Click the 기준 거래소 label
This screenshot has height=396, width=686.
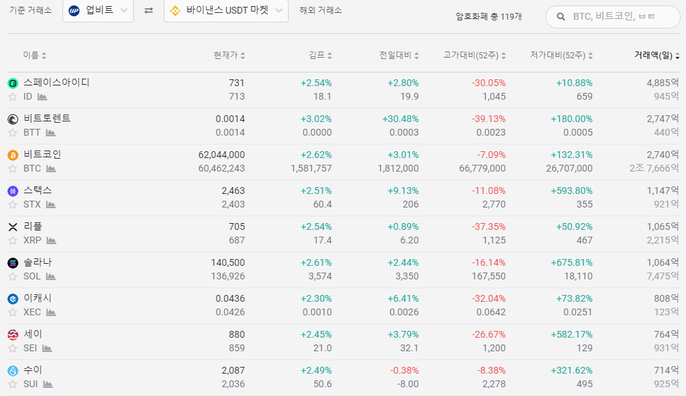click(x=31, y=10)
